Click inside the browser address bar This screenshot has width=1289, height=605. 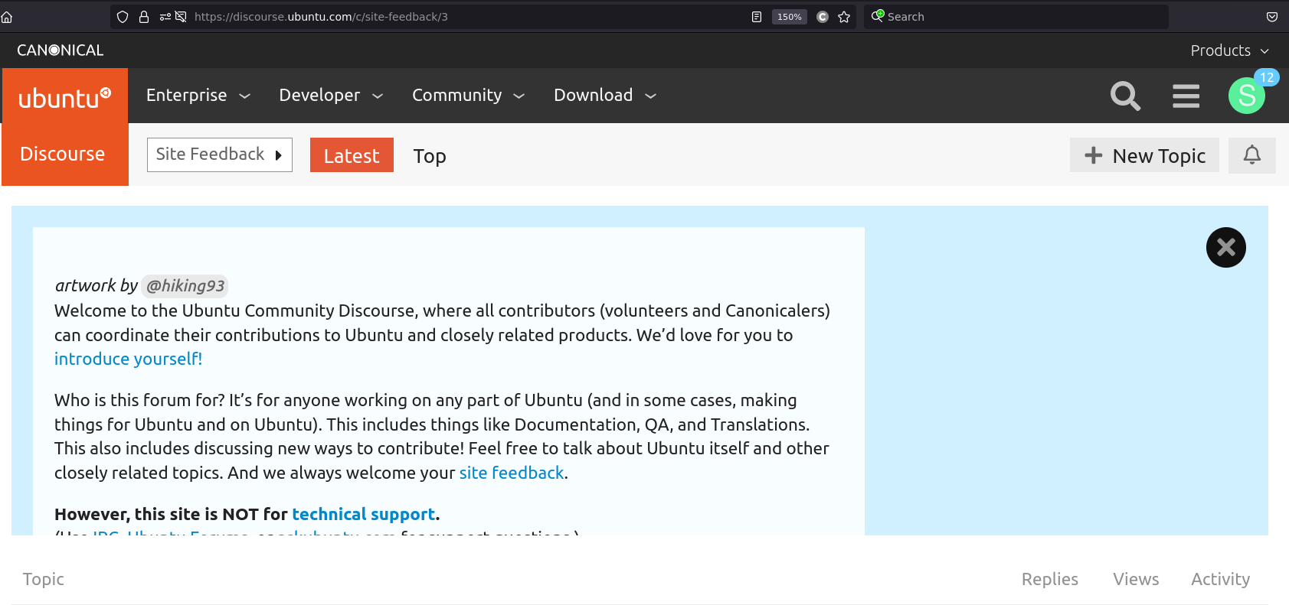point(460,16)
